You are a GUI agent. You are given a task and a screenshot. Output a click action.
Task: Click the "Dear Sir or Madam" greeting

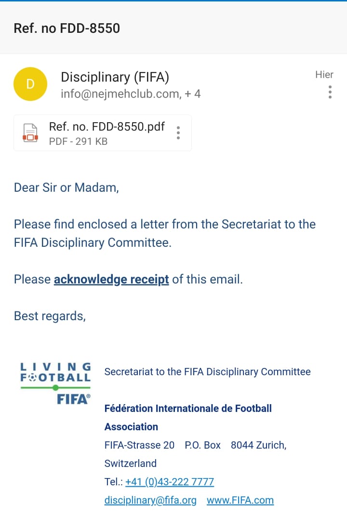pyautogui.click(x=66, y=187)
